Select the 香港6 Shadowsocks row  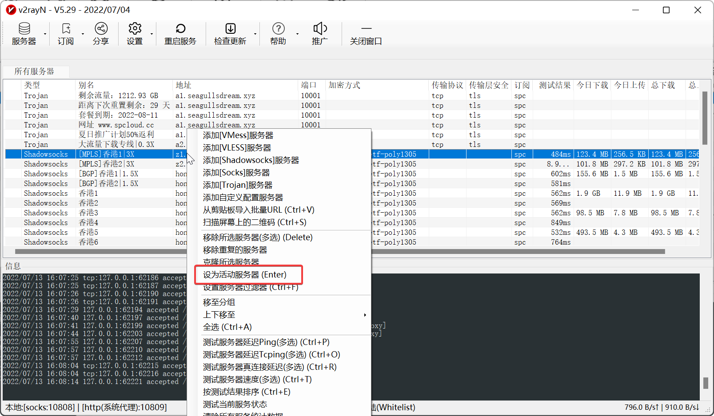coord(352,242)
